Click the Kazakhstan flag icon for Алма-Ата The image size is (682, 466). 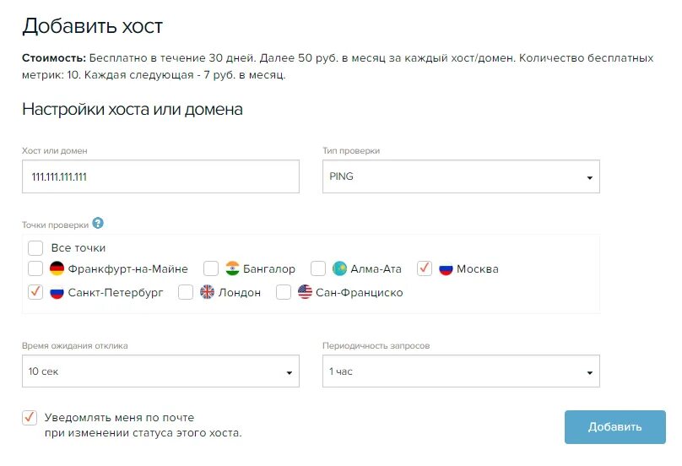pos(339,268)
